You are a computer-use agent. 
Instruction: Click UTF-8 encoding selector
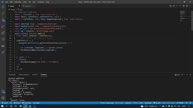(135, 103)
